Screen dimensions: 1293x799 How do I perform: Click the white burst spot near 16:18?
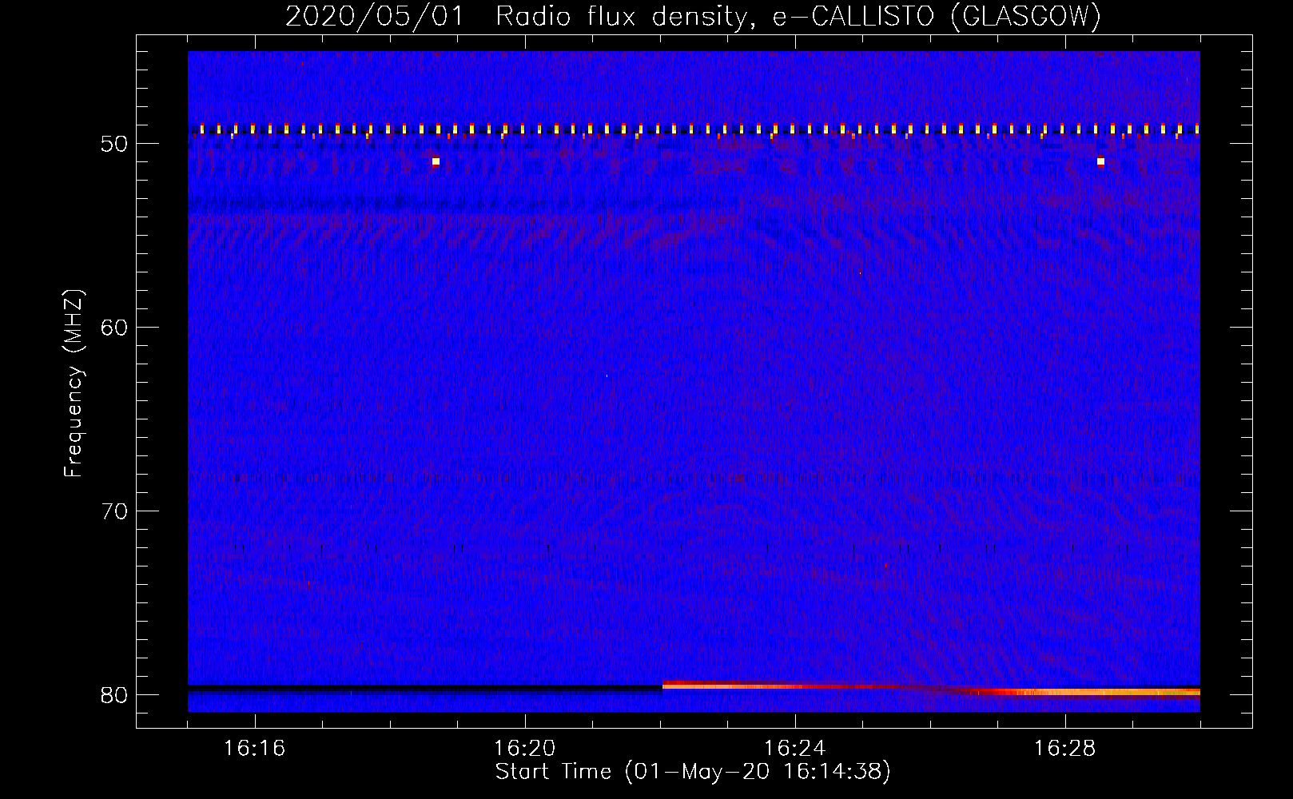(x=436, y=161)
